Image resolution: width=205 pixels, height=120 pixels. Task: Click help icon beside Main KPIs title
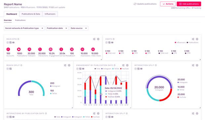pyautogui.click(x=18, y=39)
